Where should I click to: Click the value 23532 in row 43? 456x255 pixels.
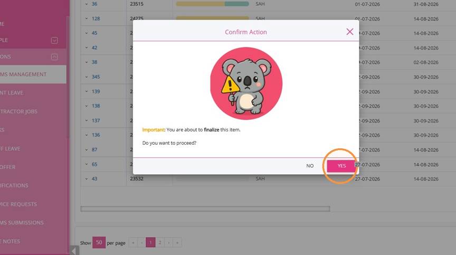(x=137, y=179)
